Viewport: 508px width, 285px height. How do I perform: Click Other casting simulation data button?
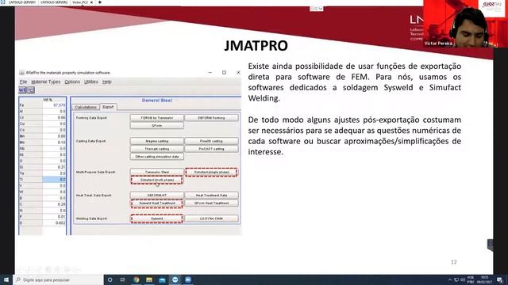(x=157, y=157)
